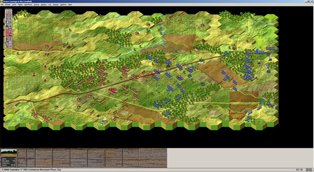Image resolution: width=314 pixels, height=172 pixels.
Task: Open the Options menu
Action: point(63,4)
